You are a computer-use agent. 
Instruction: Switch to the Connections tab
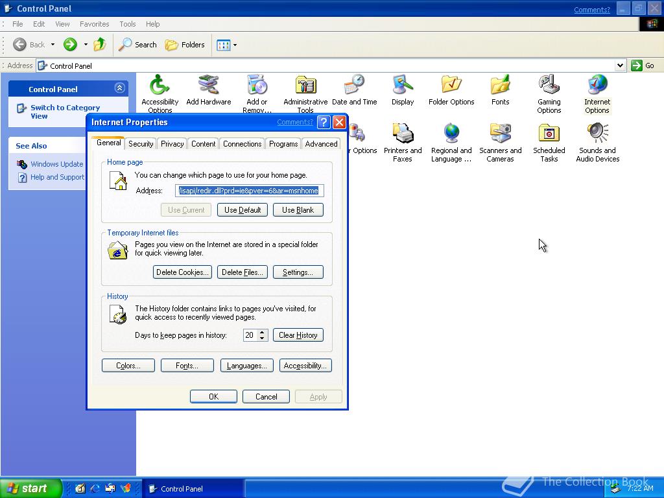243,144
